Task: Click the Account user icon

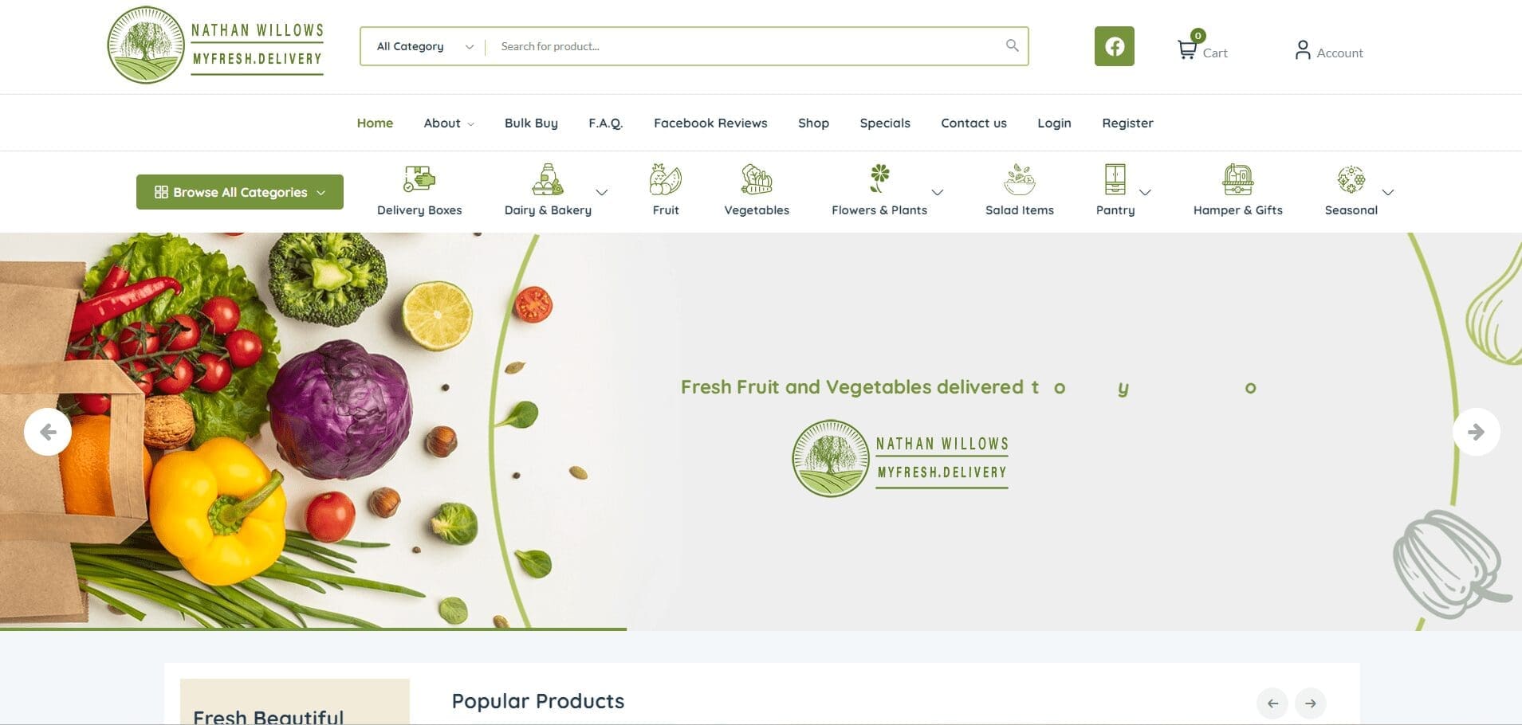Action: pyautogui.click(x=1303, y=50)
